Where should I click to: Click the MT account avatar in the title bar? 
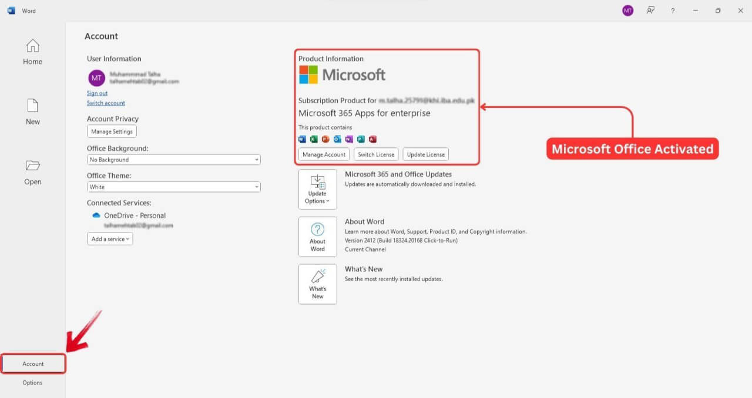coord(627,10)
